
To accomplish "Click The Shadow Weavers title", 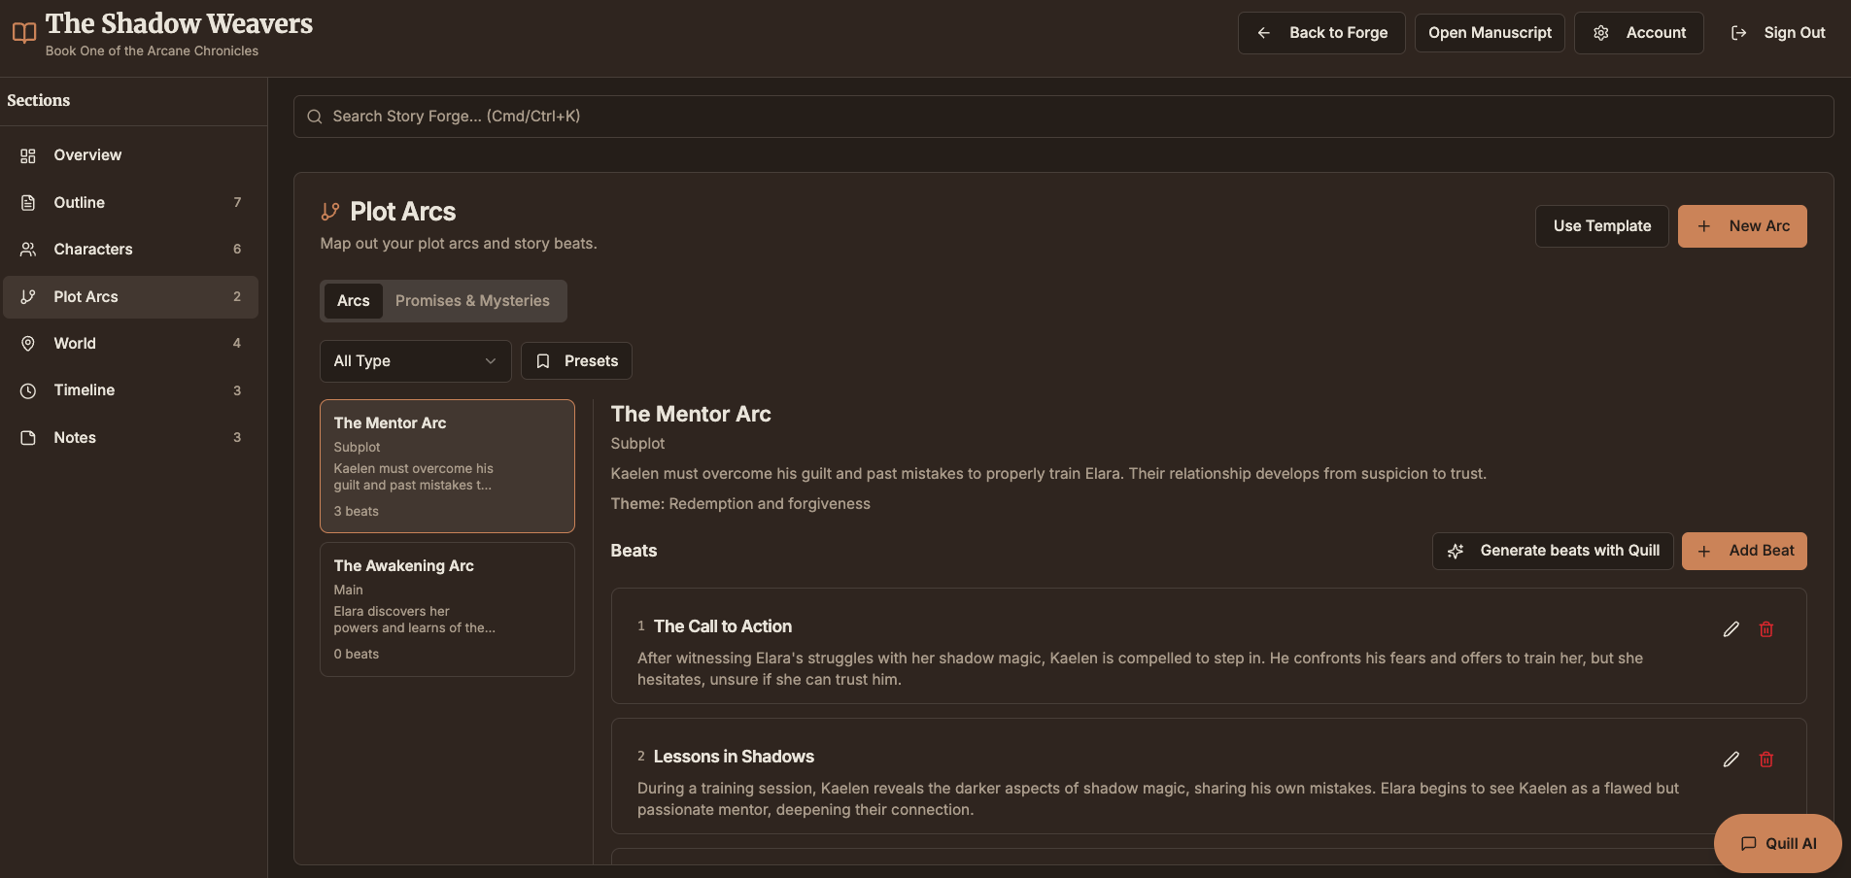I will 179,23.
